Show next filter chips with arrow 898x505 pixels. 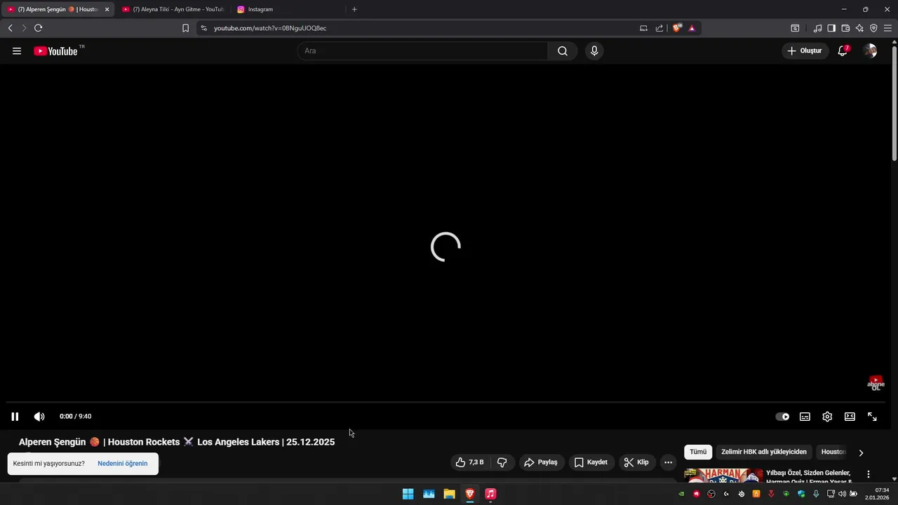(x=861, y=452)
